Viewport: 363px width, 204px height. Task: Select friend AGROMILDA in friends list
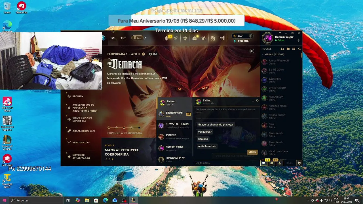click(x=281, y=98)
